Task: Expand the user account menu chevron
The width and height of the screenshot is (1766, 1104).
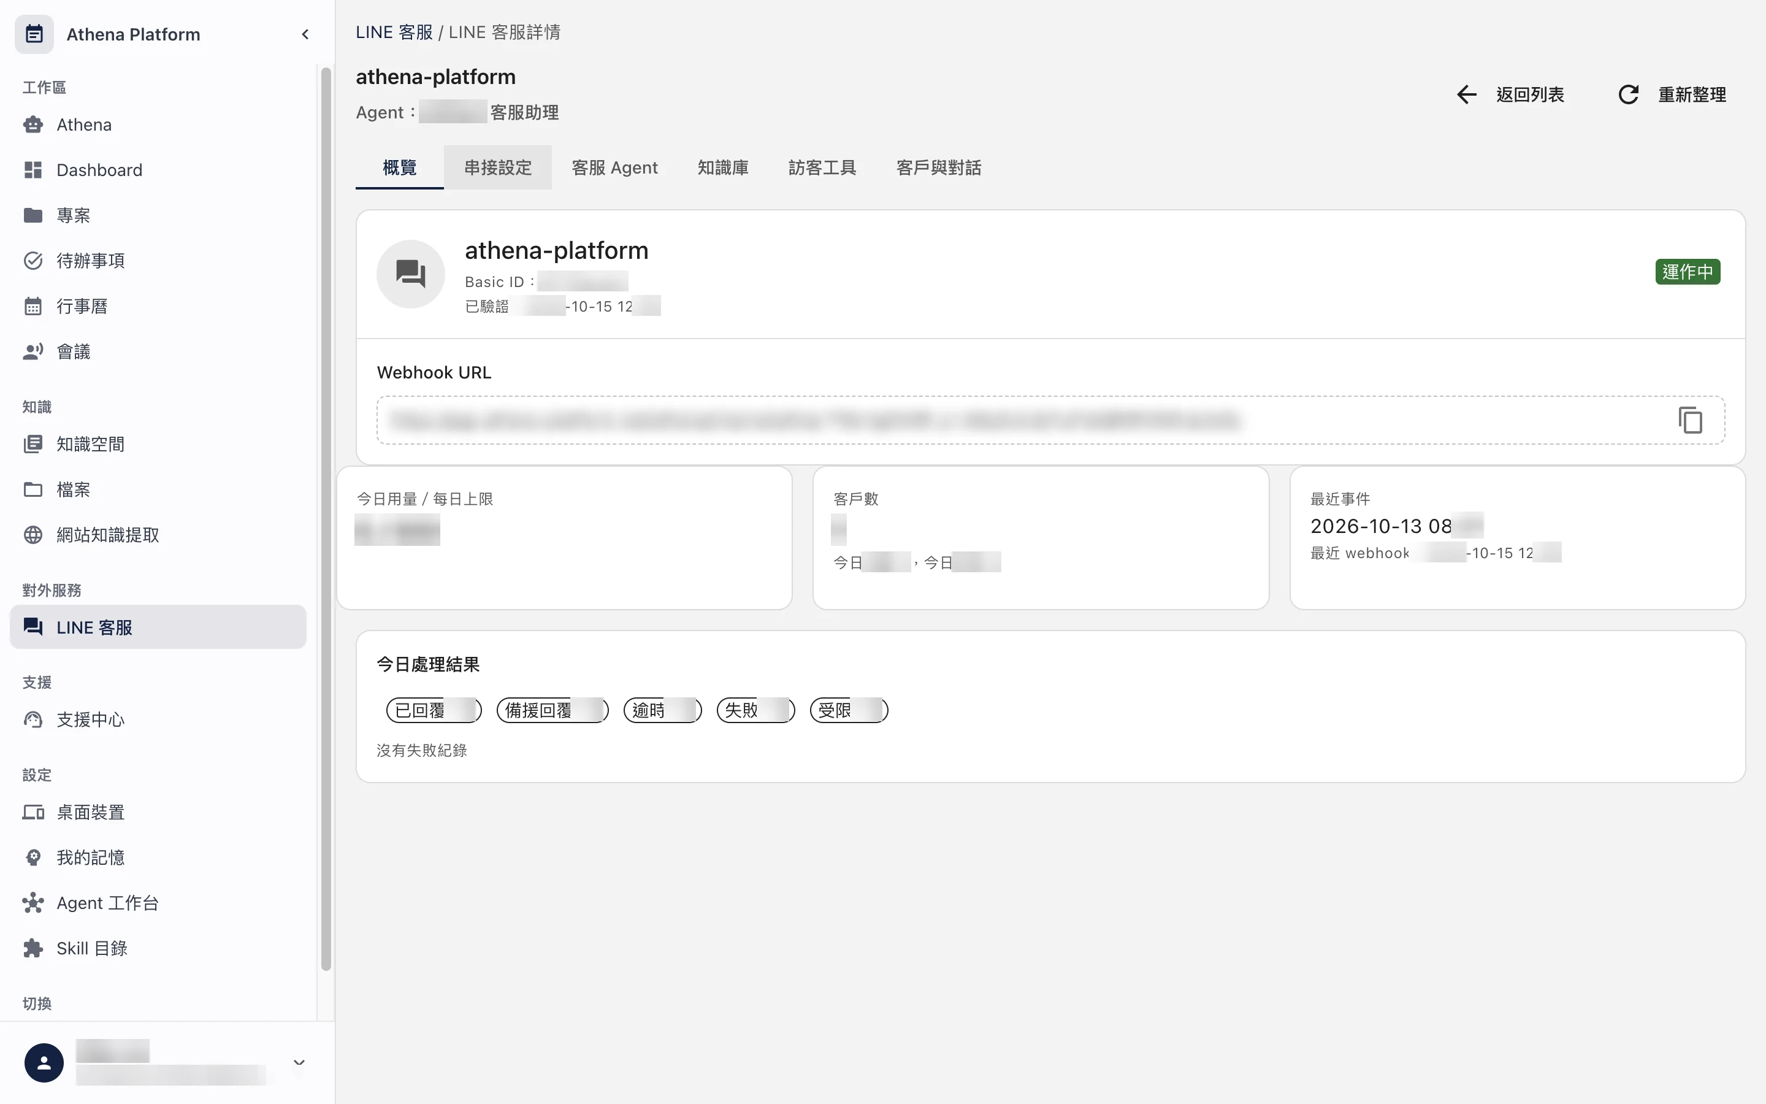Action: pyautogui.click(x=299, y=1062)
